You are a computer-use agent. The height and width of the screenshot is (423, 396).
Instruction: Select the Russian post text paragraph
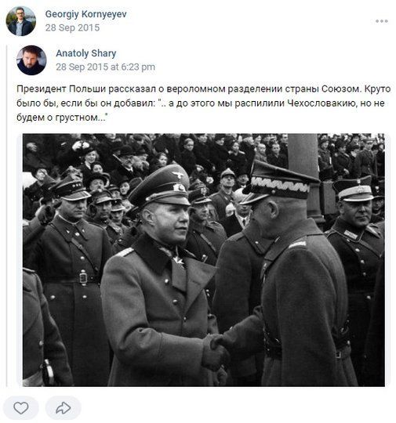pyautogui.click(x=203, y=103)
